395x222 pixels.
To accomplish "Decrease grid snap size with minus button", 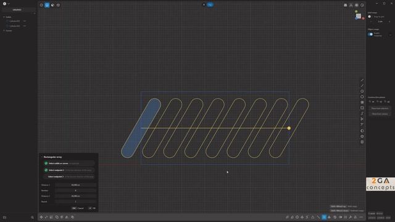I will coord(371,22).
